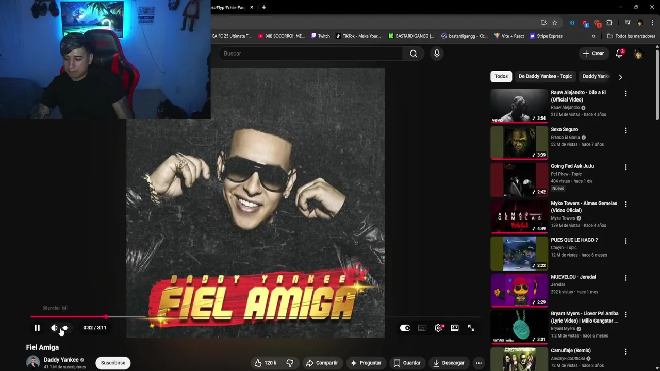Adjust the volume slider handle
This screenshot has height=371, width=660.
click(65, 328)
